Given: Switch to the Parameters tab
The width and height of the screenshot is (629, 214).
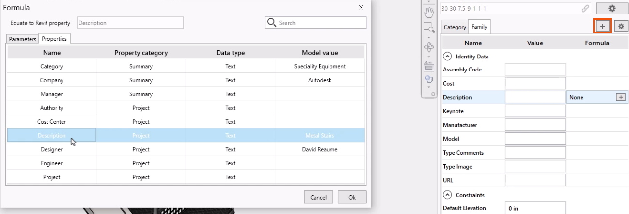Looking at the screenshot, I should point(22,39).
